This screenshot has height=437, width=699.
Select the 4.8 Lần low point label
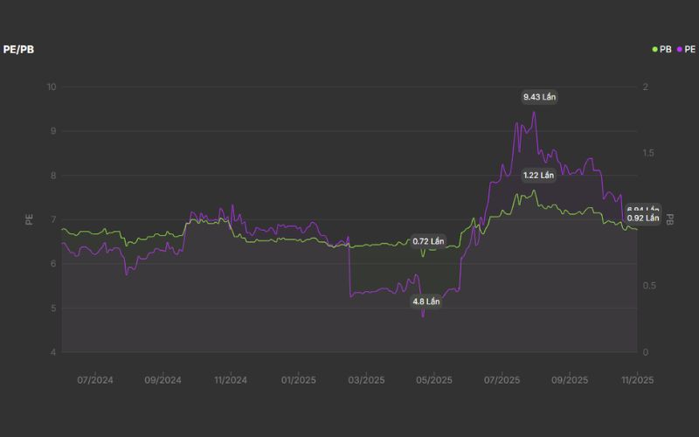point(426,302)
